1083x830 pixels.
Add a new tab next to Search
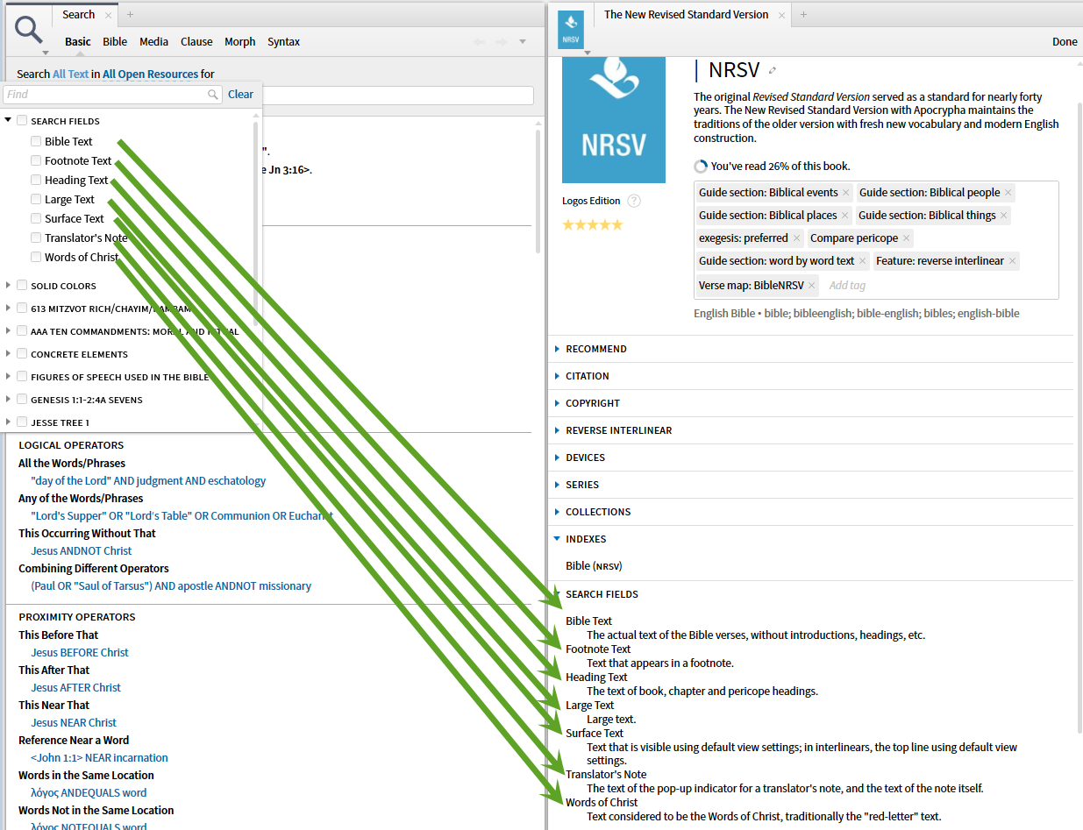click(131, 15)
